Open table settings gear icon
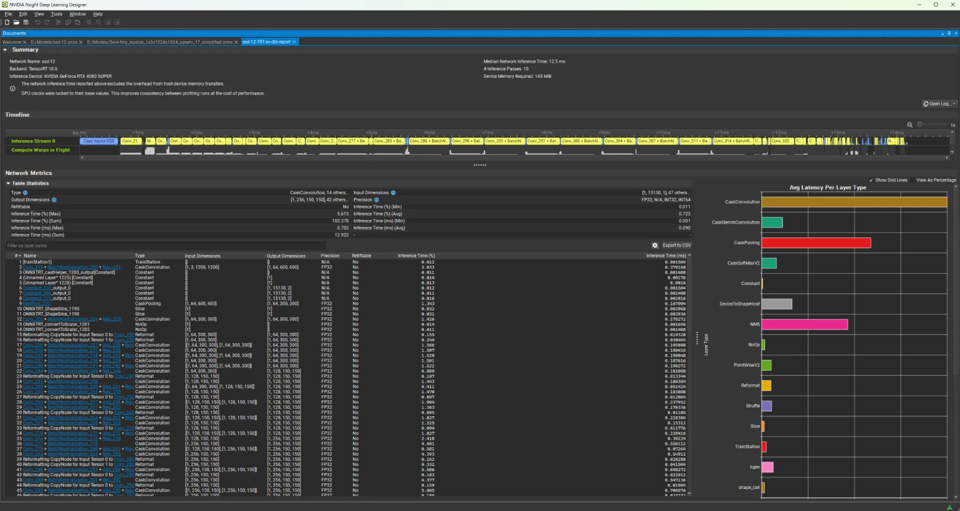 point(655,245)
